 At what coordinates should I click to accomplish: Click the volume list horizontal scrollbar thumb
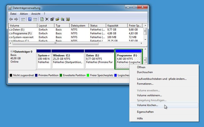point(56,43)
